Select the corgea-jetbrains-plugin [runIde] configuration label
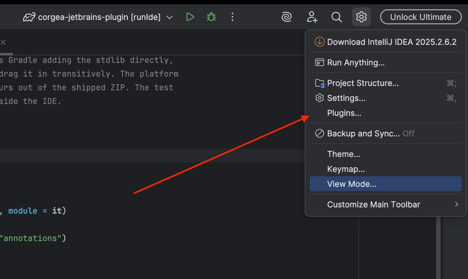Image resolution: width=468 pixels, height=279 pixels. (99, 17)
